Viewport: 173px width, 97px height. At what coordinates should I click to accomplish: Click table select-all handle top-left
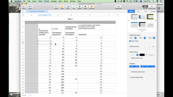23,15
